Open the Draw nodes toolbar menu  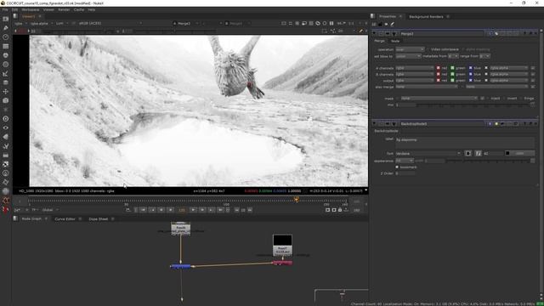point(6,28)
